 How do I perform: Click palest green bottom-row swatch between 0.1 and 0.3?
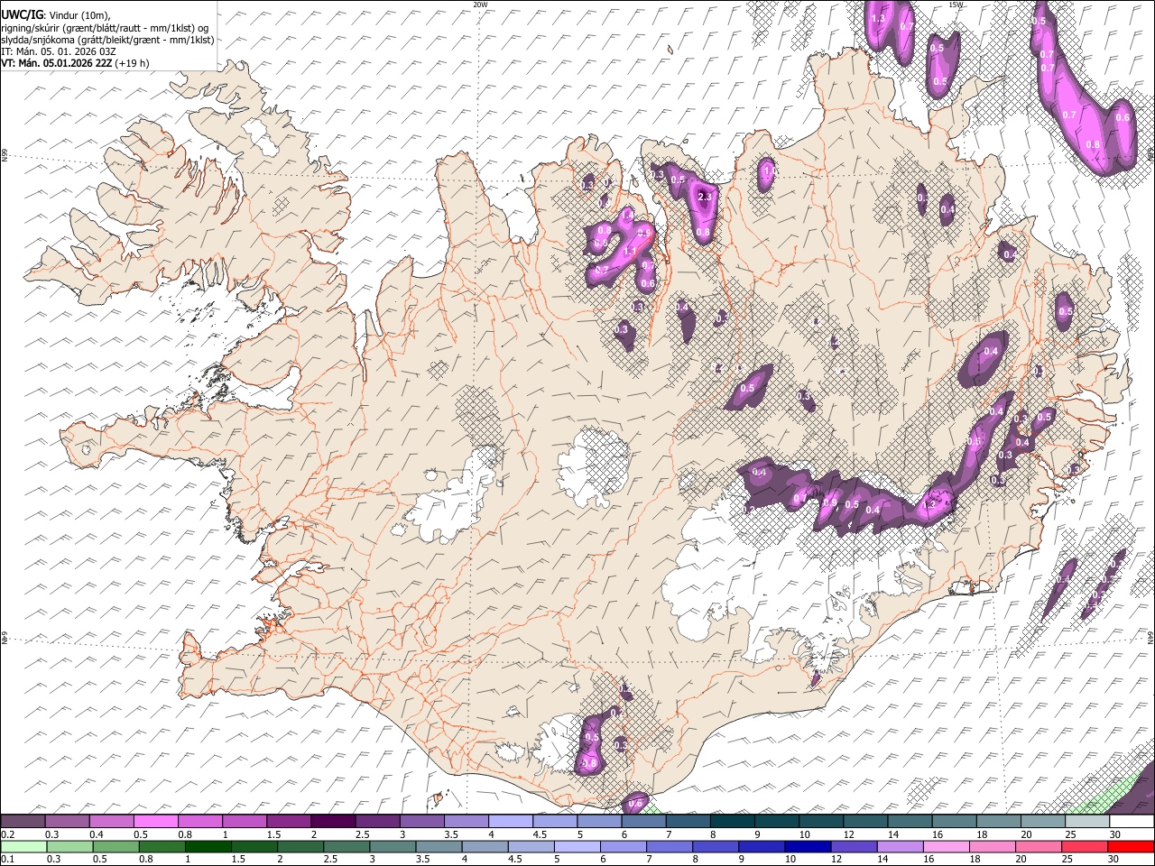point(23,846)
